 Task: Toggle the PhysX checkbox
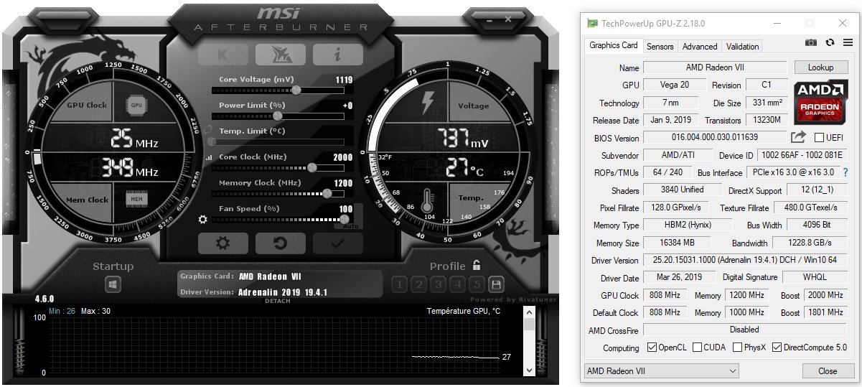click(x=738, y=348)
